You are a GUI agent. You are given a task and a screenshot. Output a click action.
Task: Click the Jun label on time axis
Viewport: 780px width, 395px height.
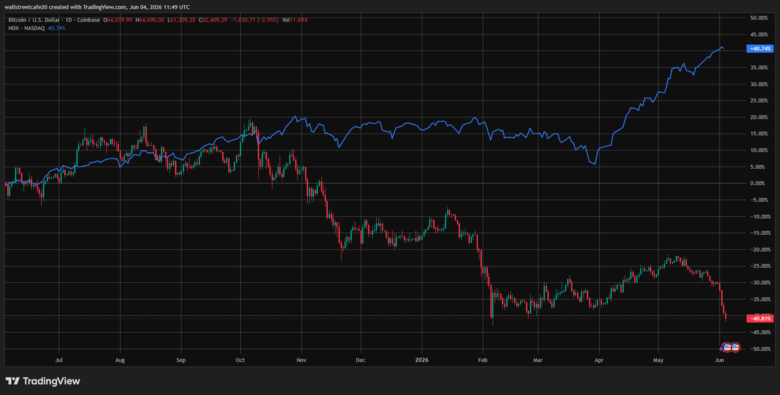pos(719,359)
